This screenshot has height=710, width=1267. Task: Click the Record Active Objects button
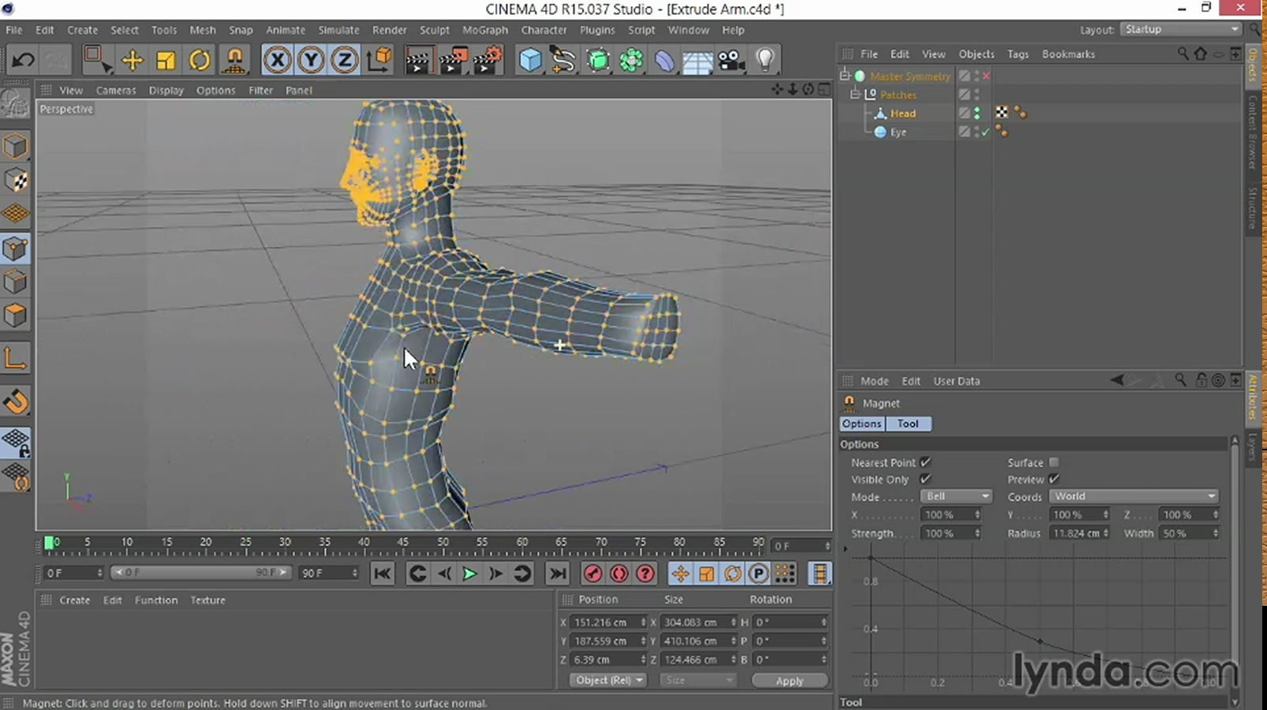point(592,574)
